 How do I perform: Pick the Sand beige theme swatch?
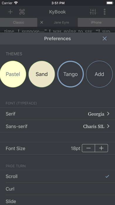pyautogui.click(x=42, y=74)
